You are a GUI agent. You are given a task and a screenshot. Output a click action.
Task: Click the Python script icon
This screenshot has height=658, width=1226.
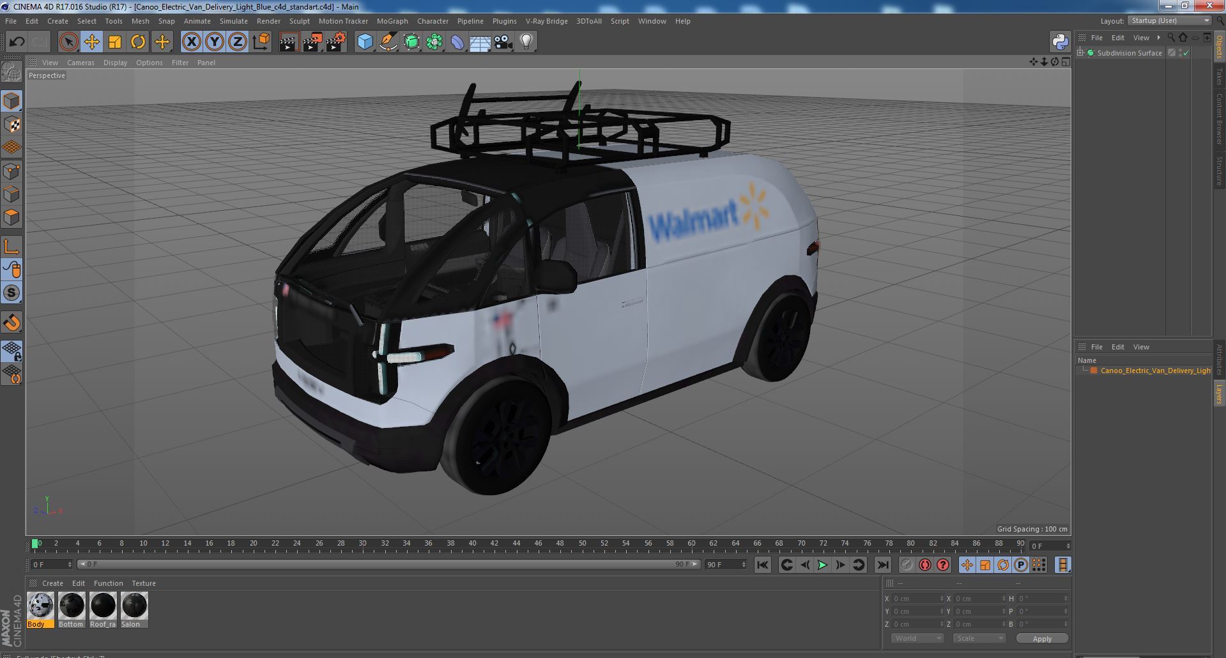pyautogui.click(x=1060, y=42)
